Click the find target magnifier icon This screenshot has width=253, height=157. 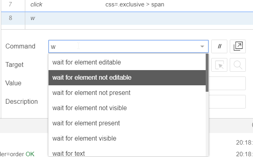(x=238, y=65)
